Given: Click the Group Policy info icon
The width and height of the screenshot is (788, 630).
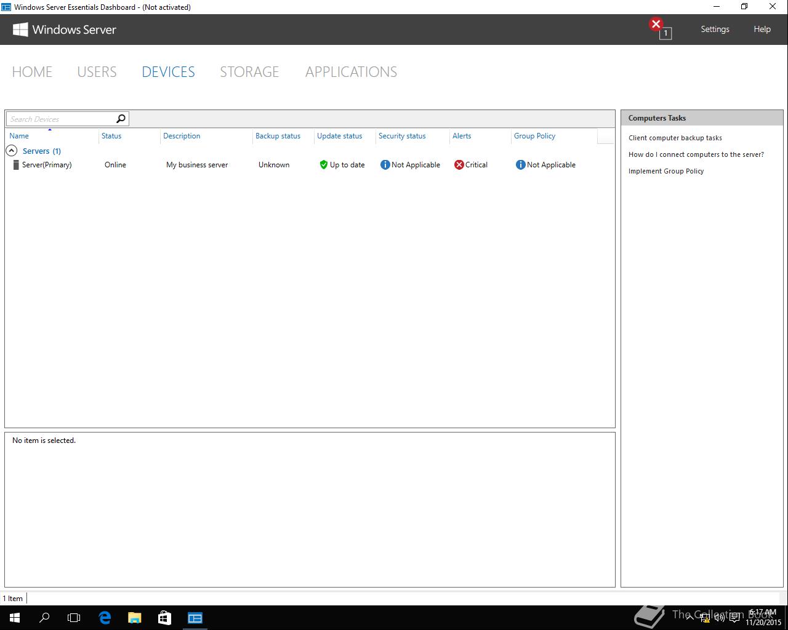Looking at the screenshot, I should pos(520,165).
